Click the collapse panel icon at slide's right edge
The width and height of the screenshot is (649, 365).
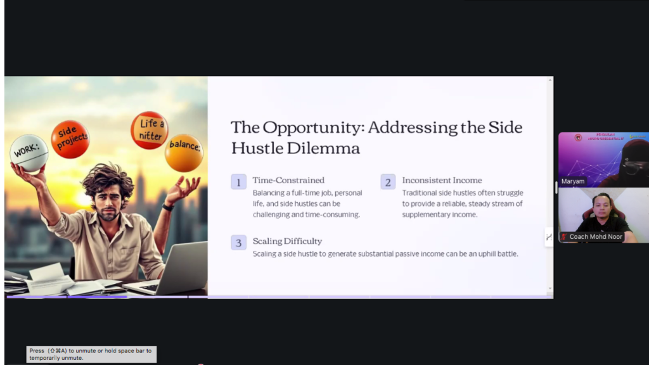[548, 237]
